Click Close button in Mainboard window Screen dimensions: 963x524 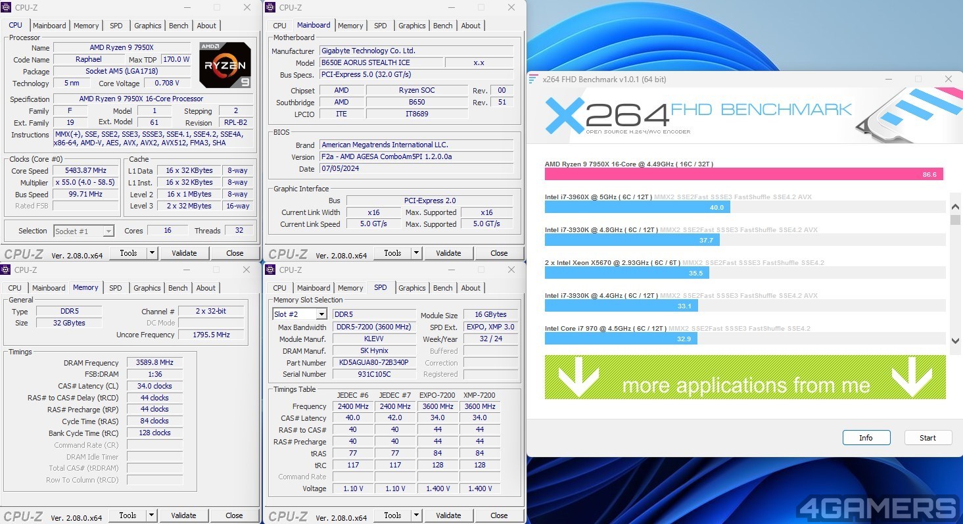[x=499, y=253]
